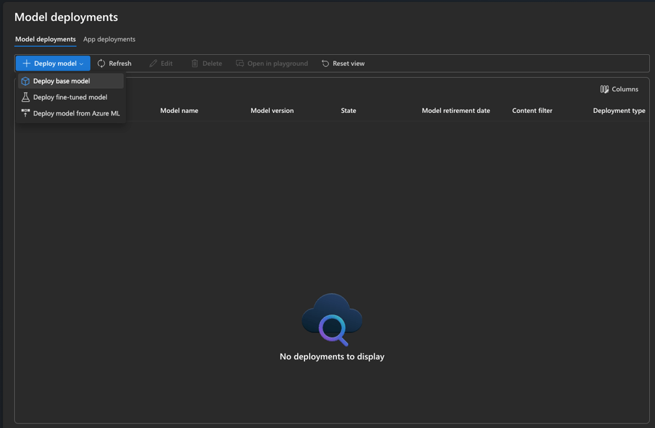
Task: Open the Columns selection panel
Action: pos(619,89)
